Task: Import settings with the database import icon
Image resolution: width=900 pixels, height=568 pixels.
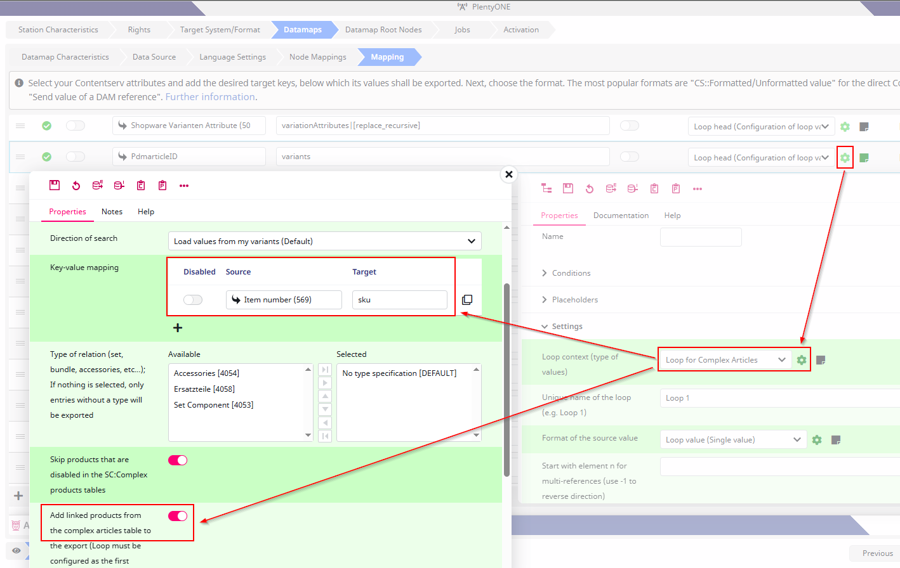Action: [119, 184]
